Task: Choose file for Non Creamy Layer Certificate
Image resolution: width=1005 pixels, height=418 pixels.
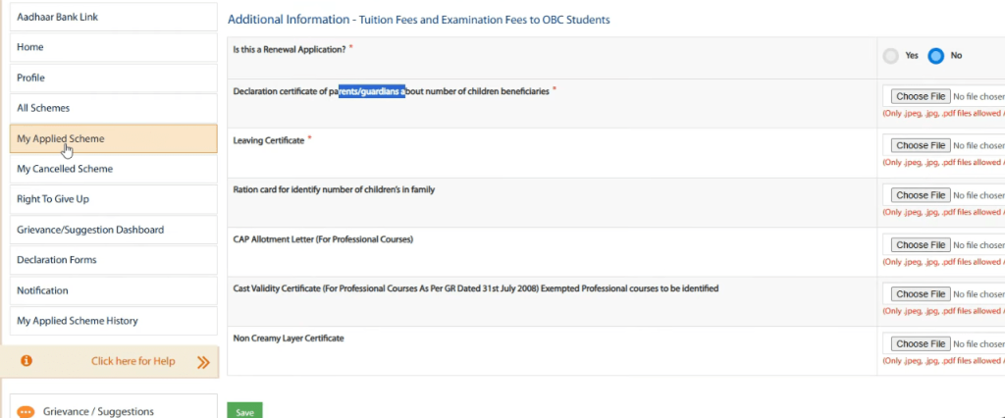Action: (920, 343)
